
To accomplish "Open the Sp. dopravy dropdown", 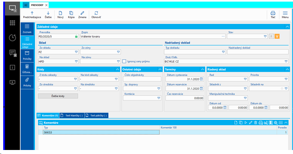I will pos(159,88).
